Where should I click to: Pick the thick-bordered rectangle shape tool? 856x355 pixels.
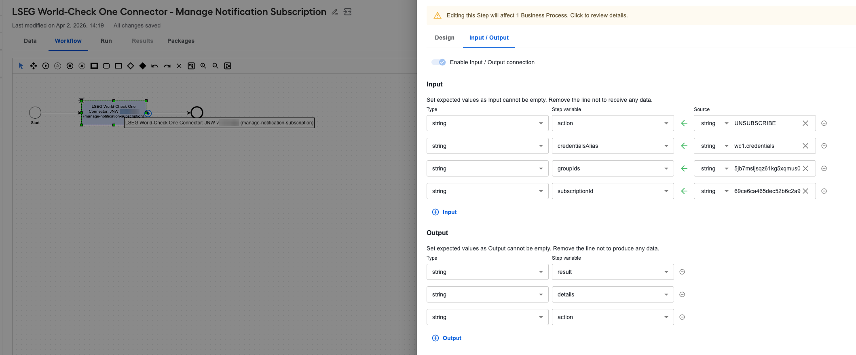[x=94, y=66]
